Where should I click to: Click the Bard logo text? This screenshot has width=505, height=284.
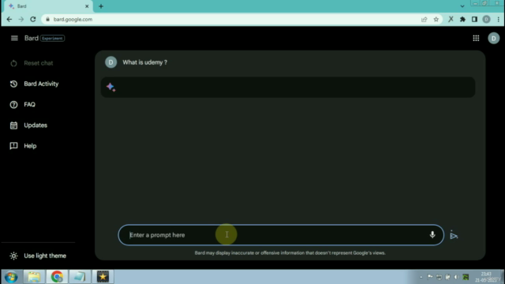click(32, 39)
